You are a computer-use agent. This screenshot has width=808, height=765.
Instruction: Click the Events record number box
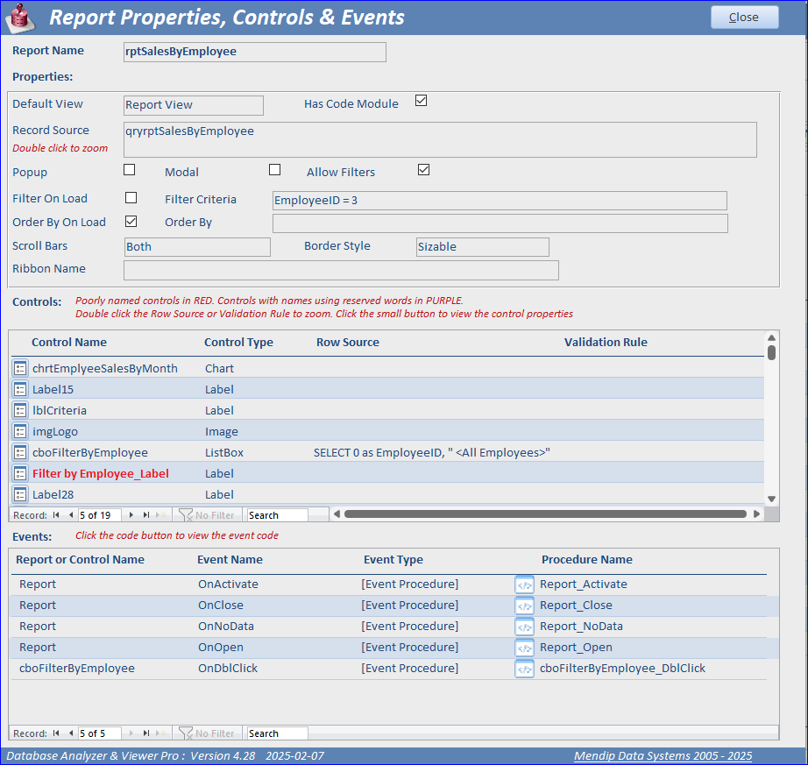tap(99, 733)
